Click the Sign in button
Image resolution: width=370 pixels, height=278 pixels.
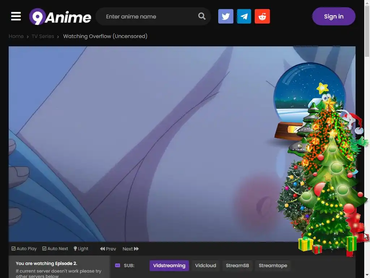point(334,16)
